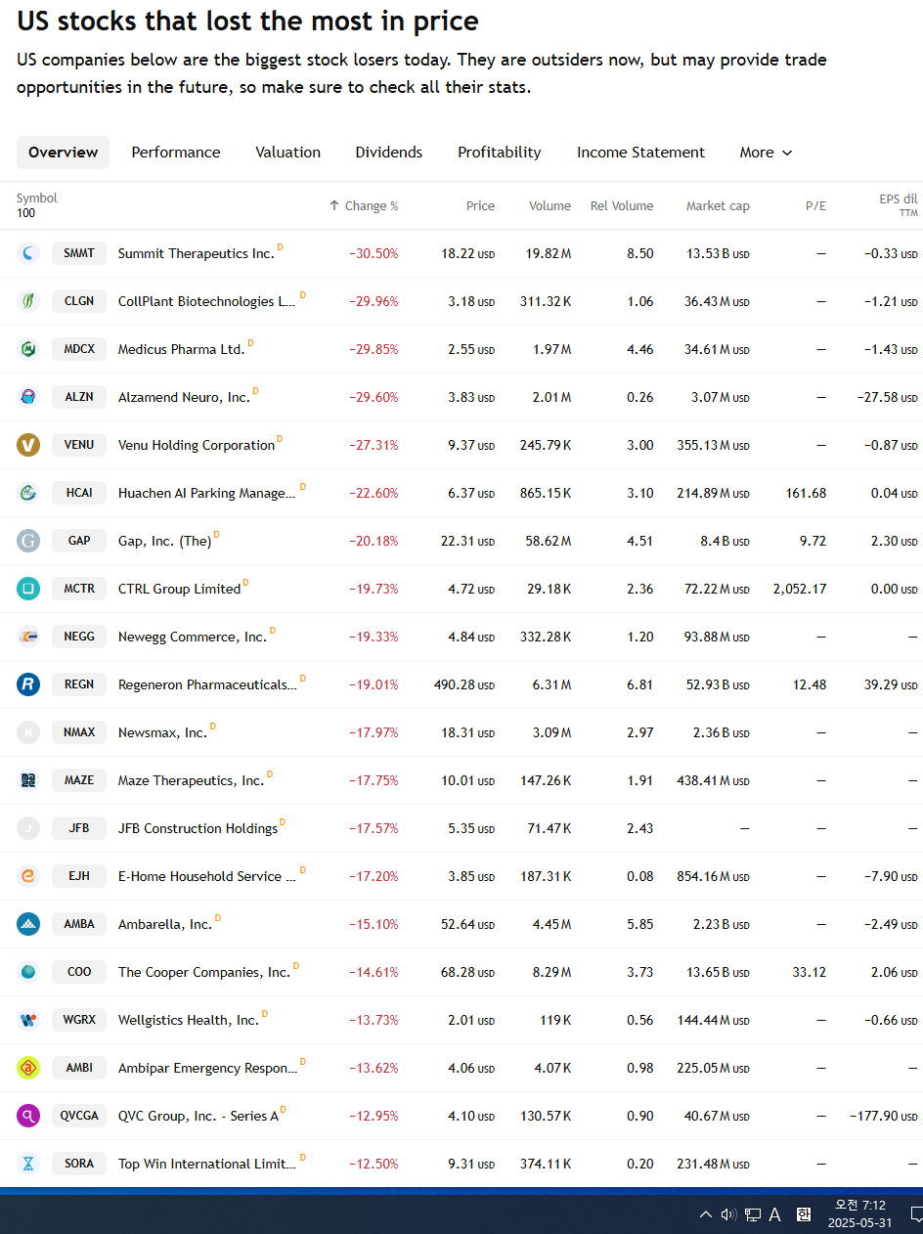923x1234 pixels.
Task: Open the Wellgistics Health, Inc. name link
Action: [x=189, y=1021]
